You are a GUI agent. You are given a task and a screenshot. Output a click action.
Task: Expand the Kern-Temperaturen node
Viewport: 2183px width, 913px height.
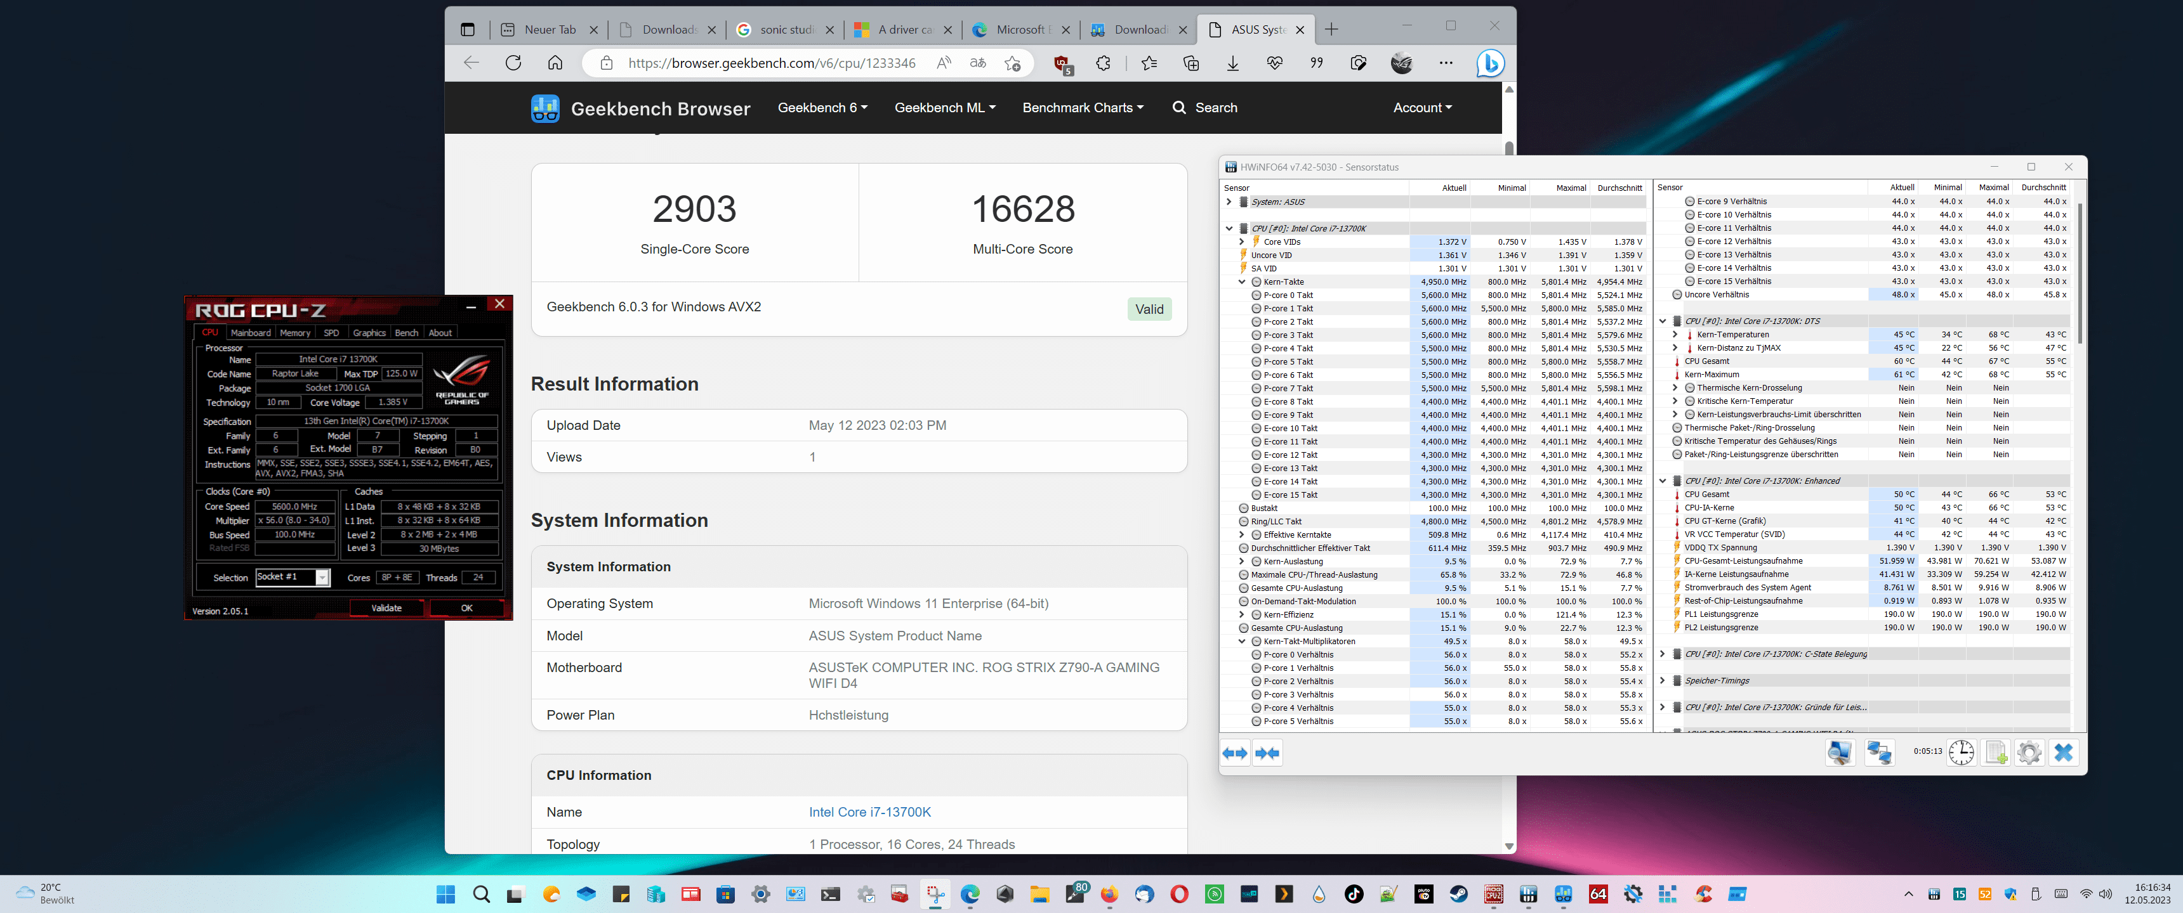click(1675, 335)
